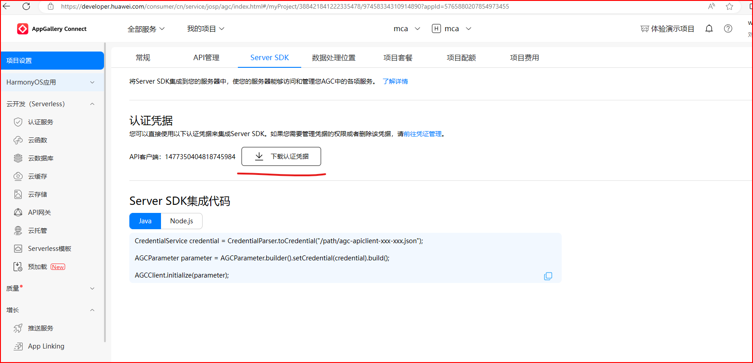This screenshot has width=753, height=363.
Task: Click the browser address bar URL
Action: tap(285, 6)
